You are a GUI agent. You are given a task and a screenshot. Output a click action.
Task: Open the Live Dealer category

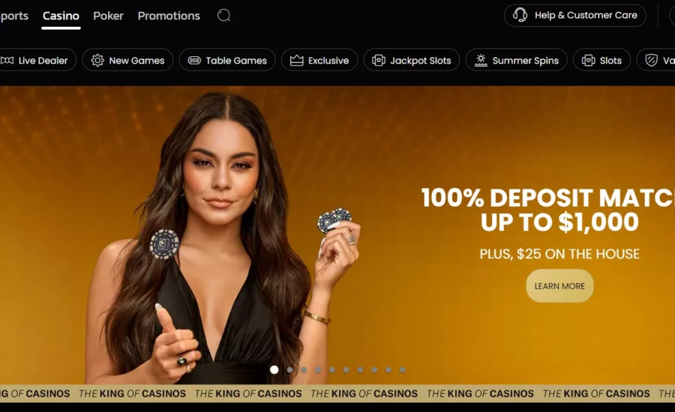point(38,60)
